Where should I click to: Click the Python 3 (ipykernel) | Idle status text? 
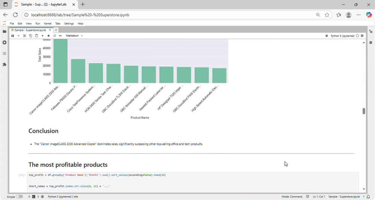coord(63,197)
